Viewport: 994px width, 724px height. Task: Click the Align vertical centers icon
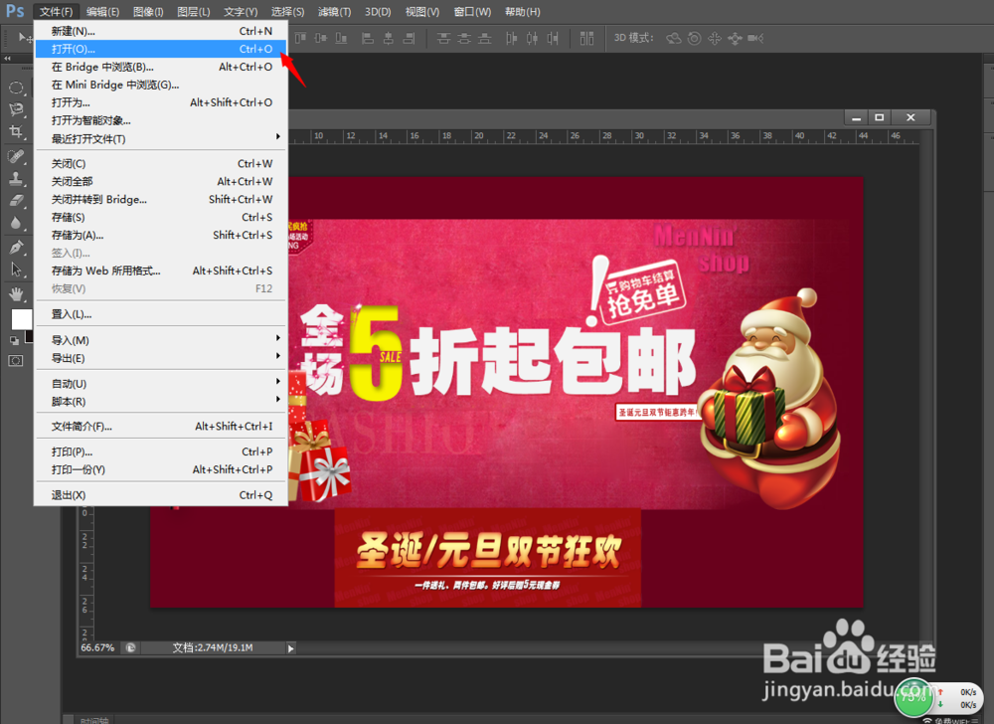(x=321, y=38)
